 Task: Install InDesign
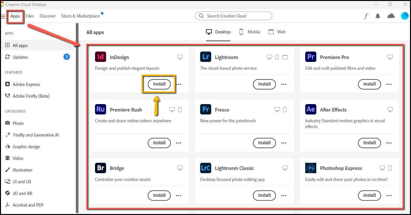[159, 84]
